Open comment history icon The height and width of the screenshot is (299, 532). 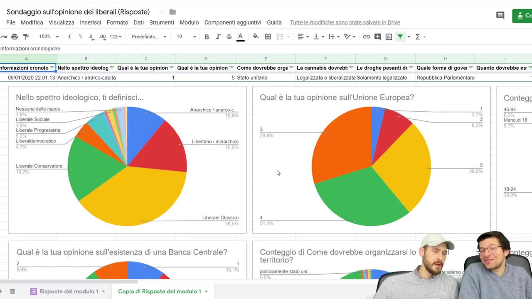point(500,16)
